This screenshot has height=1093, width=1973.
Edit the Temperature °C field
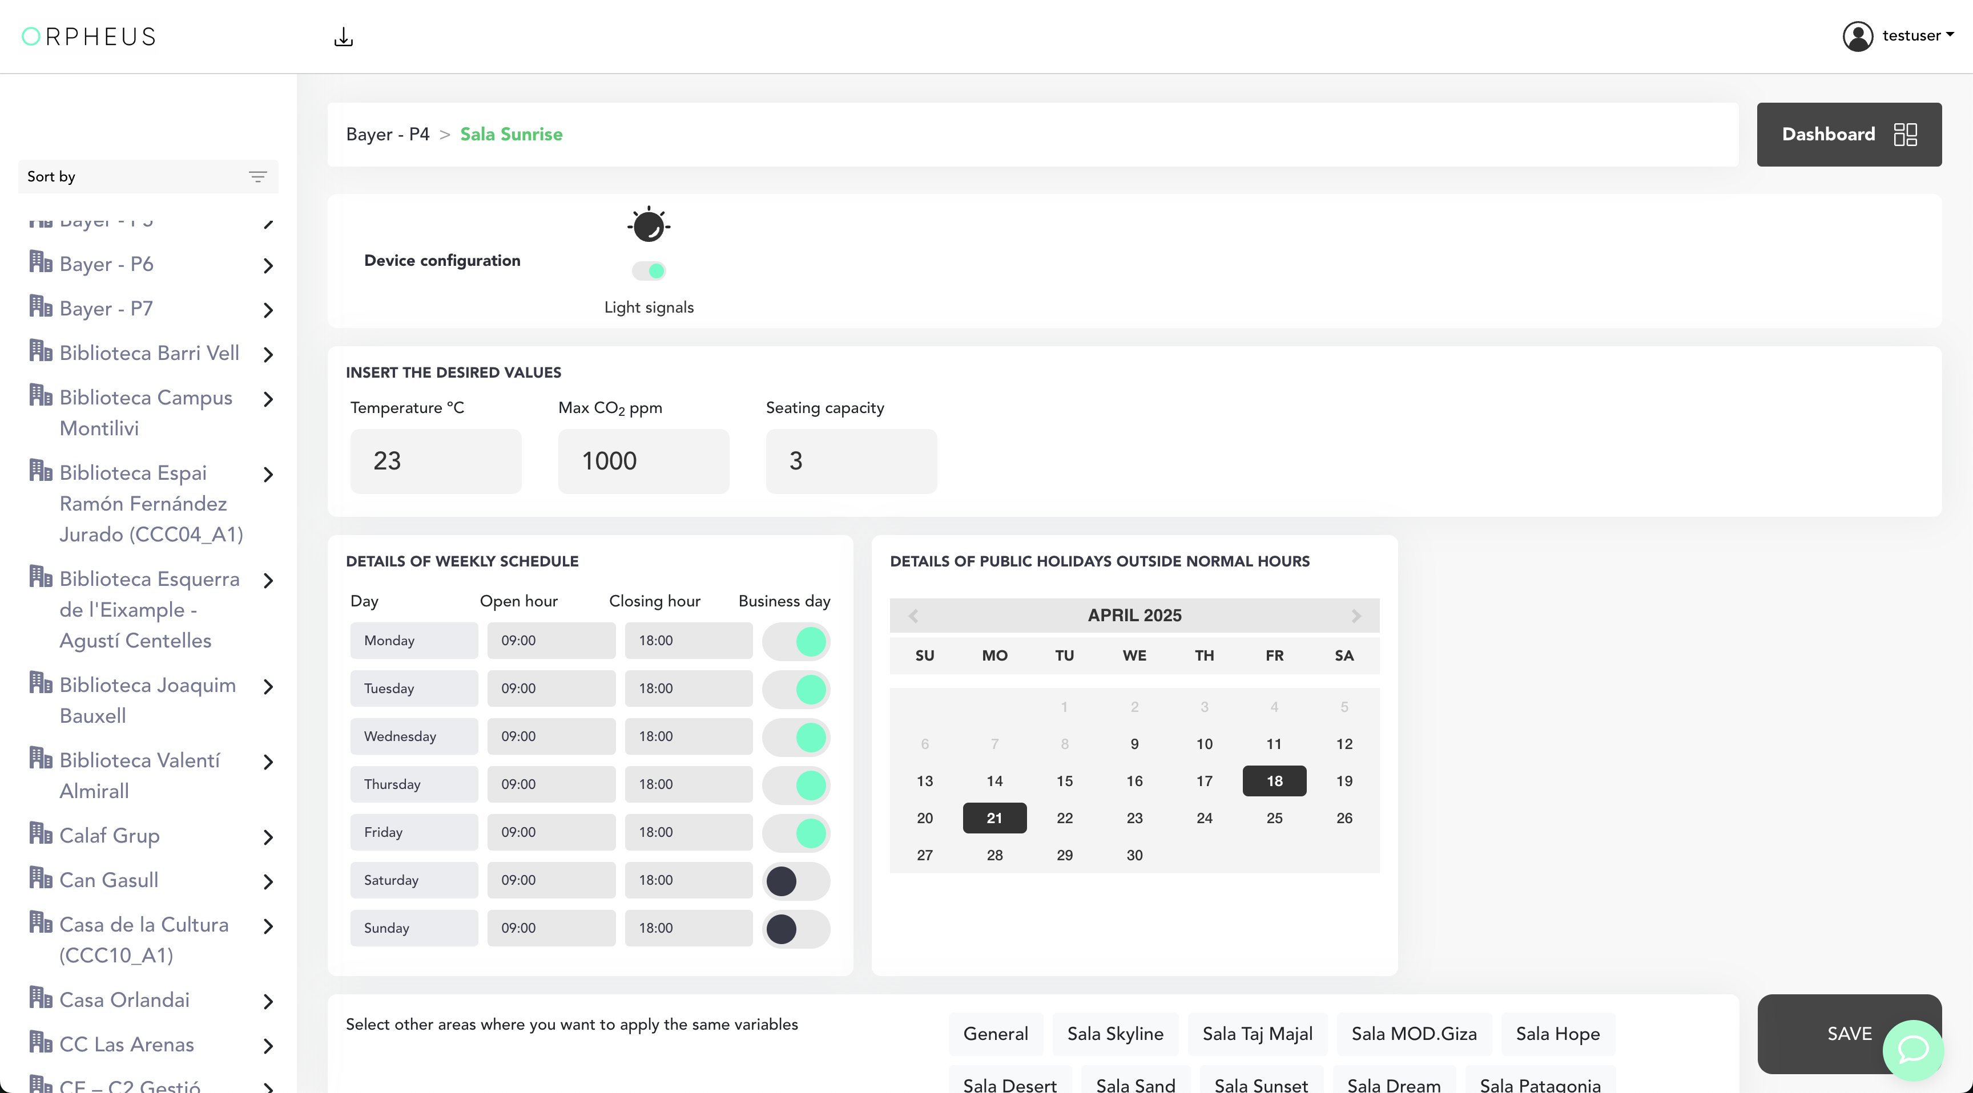coord(436,461)
